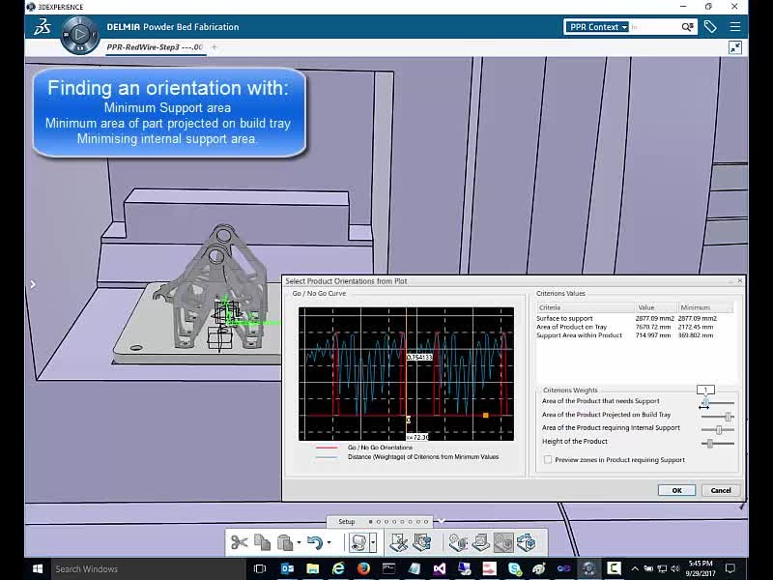
Task: Open the tags icon in top bar
Action: tap(710, 27)
